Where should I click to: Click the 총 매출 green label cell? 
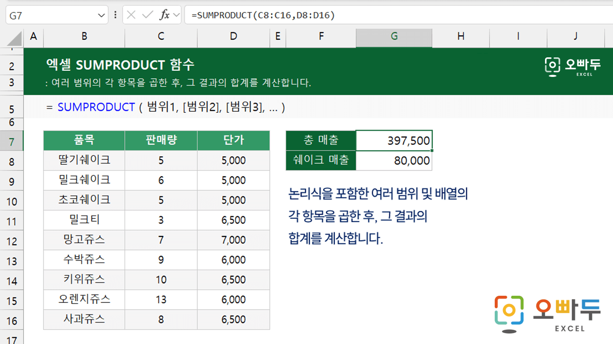click(x=321, y=140)
